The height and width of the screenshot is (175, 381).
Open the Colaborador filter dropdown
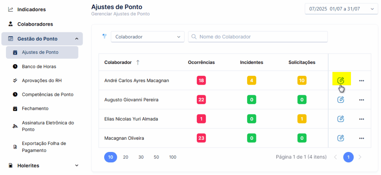[x=148, y=37]
